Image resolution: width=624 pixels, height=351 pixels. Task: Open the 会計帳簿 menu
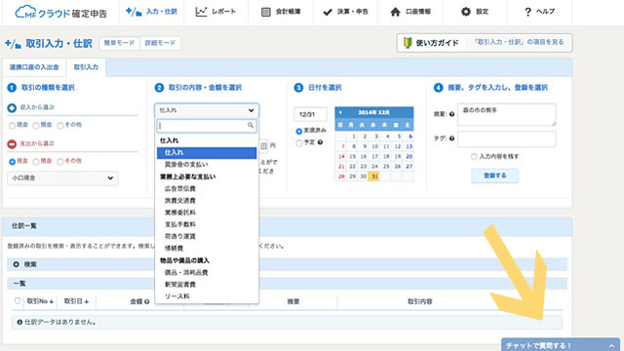281,12
